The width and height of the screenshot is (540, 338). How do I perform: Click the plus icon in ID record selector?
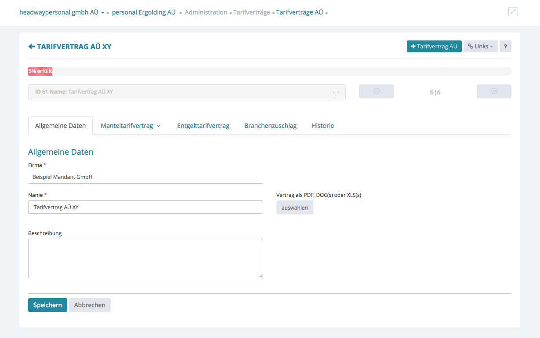[x=336, y=93]
